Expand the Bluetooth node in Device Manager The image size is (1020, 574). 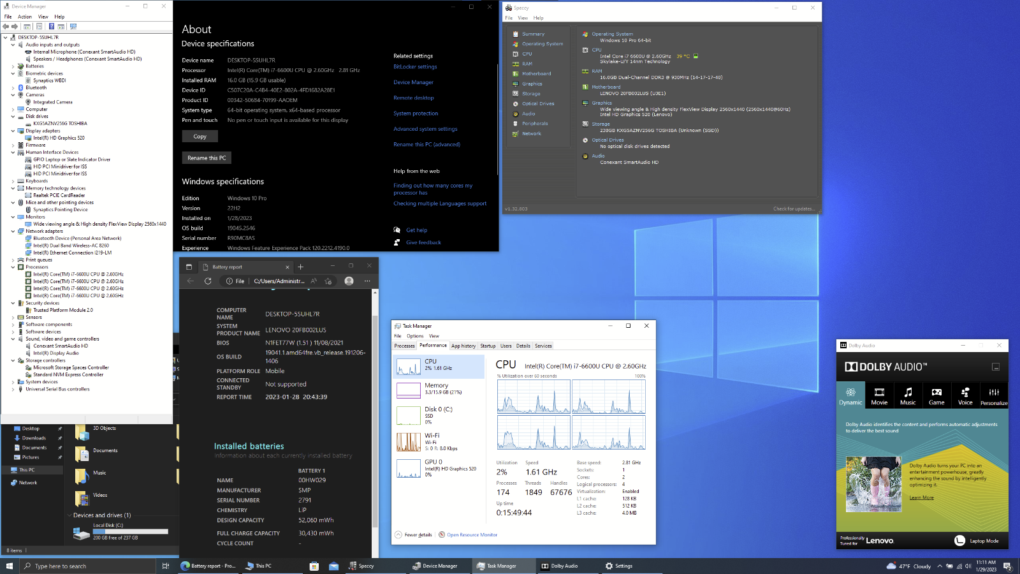pyautogui.click(x=13, y=88)
